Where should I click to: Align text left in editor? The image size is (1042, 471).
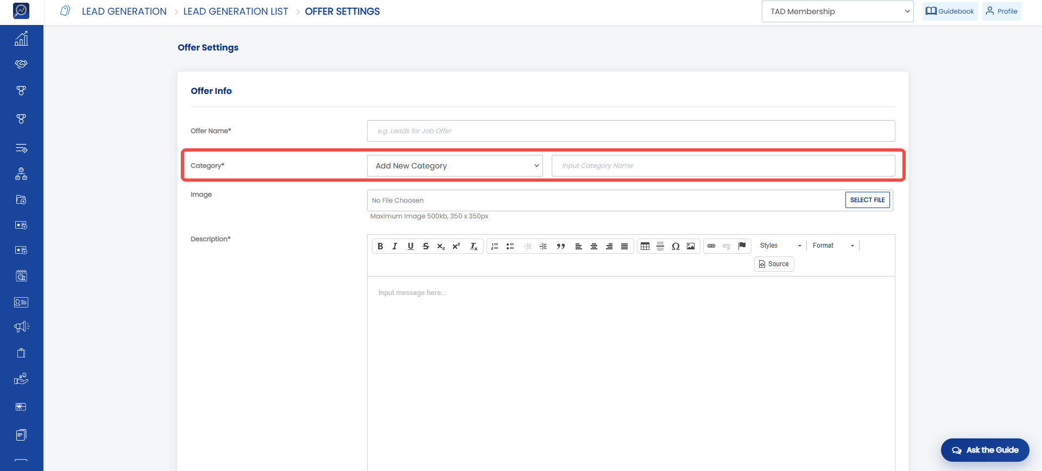pyautogui.click(x=579, y=246)
